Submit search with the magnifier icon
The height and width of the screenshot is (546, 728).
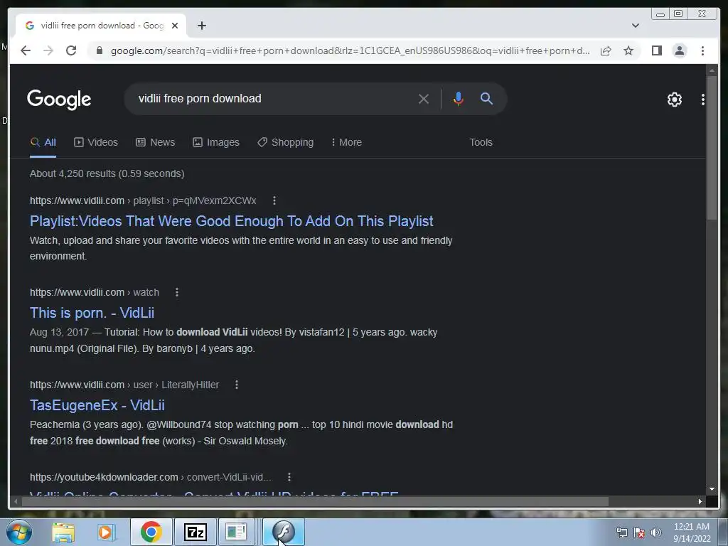pyautogui.click(x=486, y=98)
